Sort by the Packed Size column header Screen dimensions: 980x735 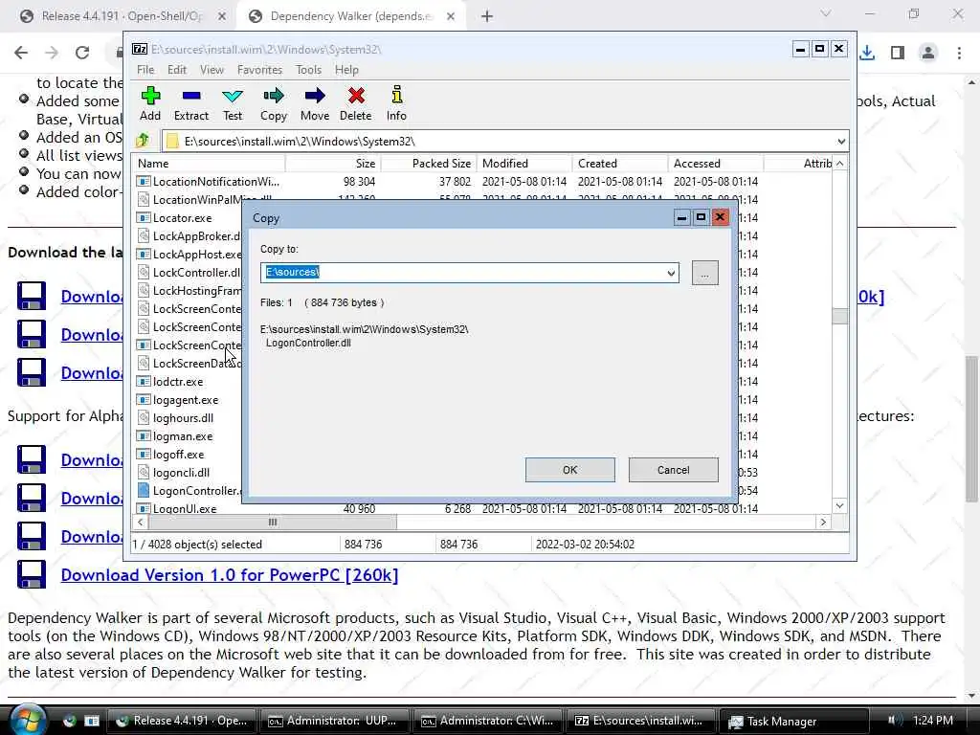[x=429, y=163]
